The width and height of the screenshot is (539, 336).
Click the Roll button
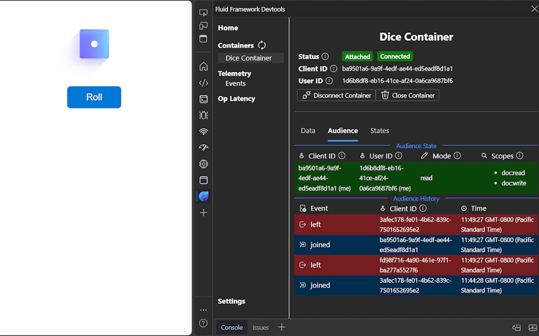(94, 97)
